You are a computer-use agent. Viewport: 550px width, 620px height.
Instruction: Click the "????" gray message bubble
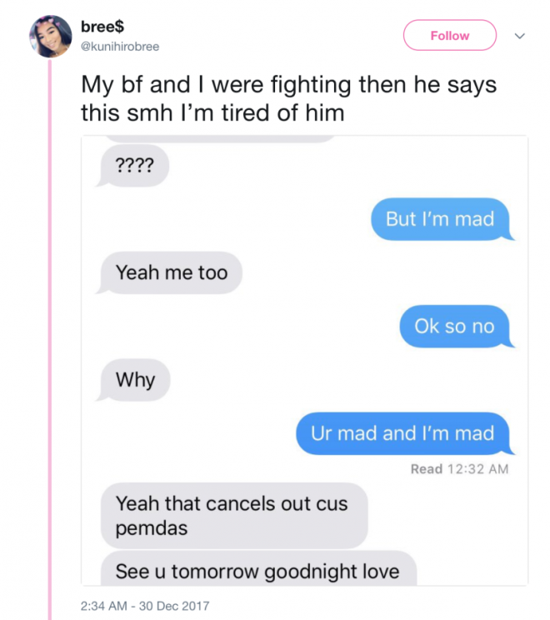tap(132, 166)
